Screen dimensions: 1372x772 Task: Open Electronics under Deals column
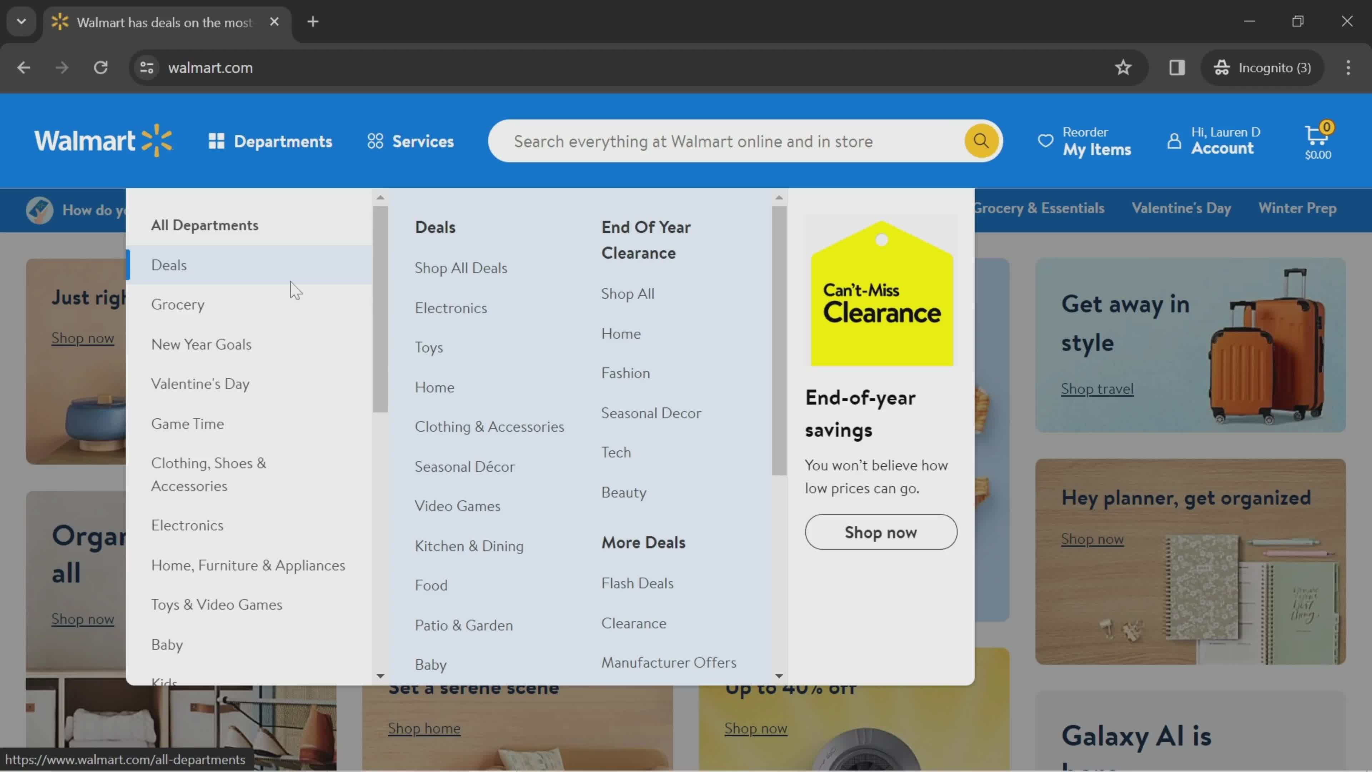click(451, 308)
